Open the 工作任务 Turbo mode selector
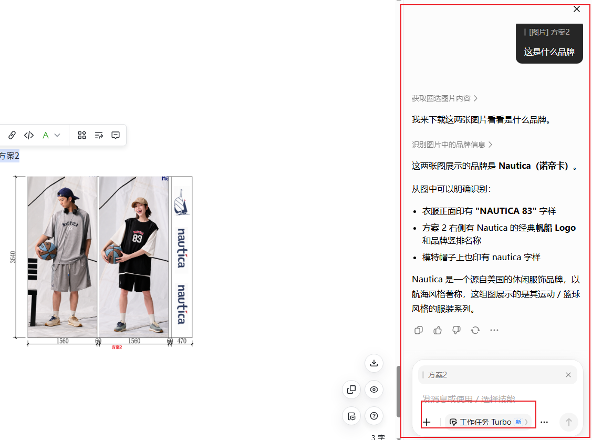 488,422
